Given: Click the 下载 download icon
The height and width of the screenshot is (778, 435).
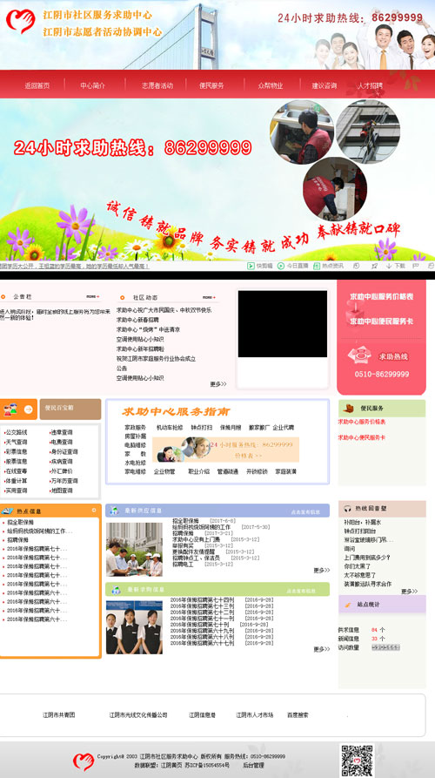Looking at the screenshot, I should pyautogui.click(x=390, y=266).
